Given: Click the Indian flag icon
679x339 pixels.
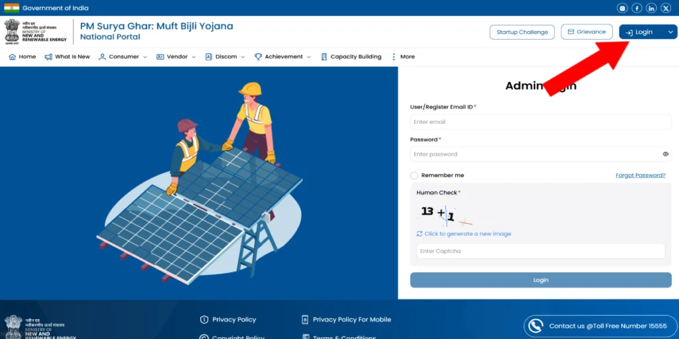Looking at the screenshot, I should (12, 8).
